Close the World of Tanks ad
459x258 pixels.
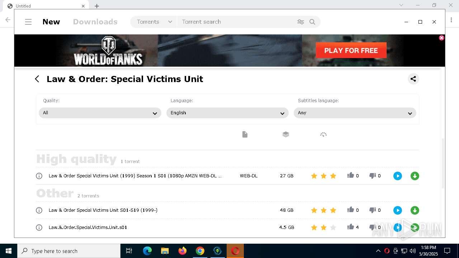pos(441,38)
